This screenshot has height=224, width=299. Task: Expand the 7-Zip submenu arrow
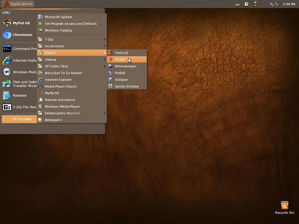click(x=105, y=39)
